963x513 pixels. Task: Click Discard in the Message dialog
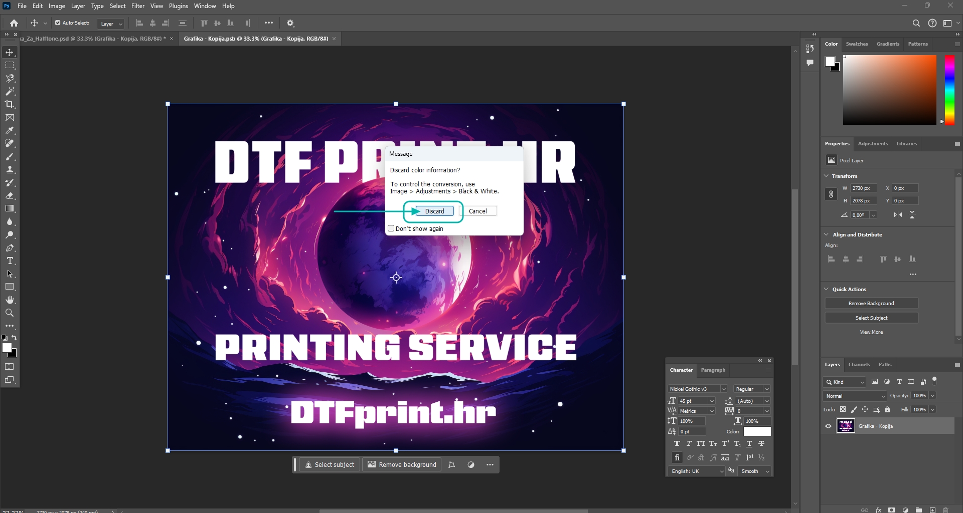click(x=434, y=211)
